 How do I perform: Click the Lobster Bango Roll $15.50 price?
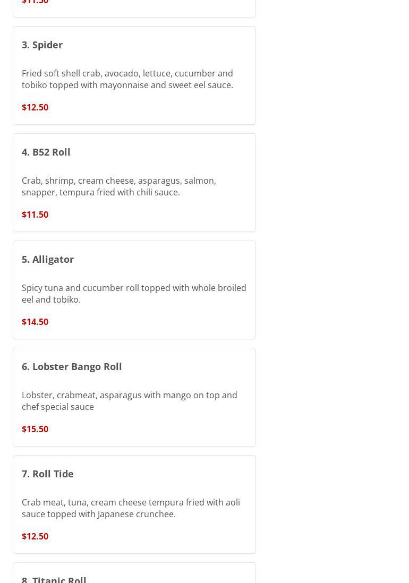coord(35,429)
